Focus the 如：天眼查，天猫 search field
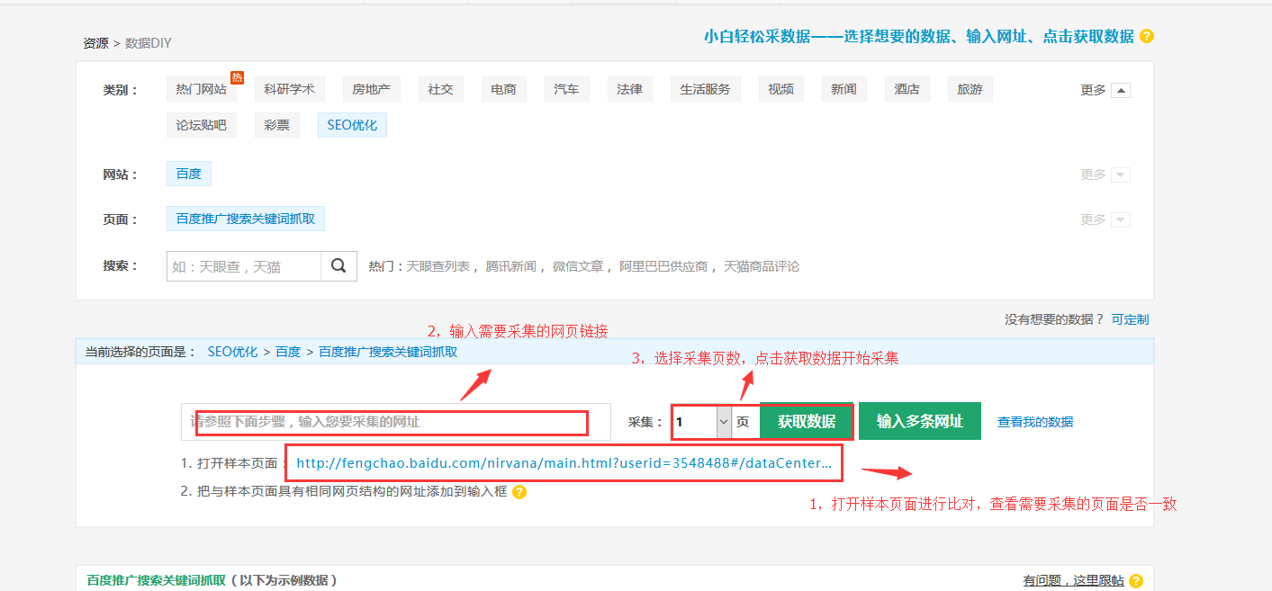This screenshot has width=1272, height=591. point(244,266)
